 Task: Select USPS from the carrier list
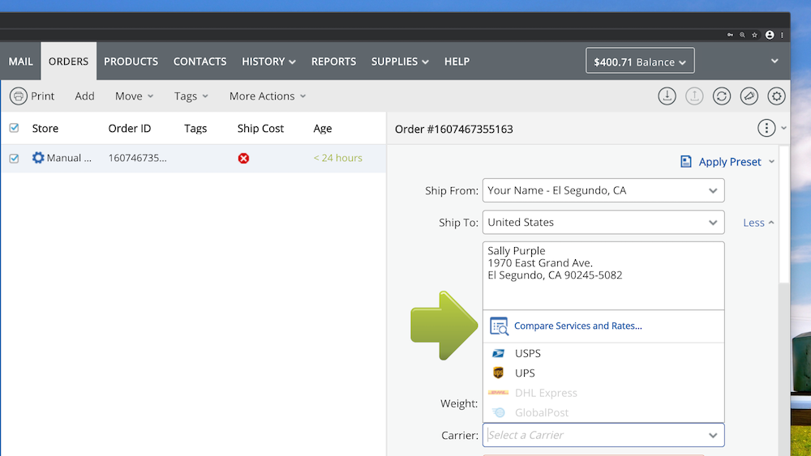(527, 353)
